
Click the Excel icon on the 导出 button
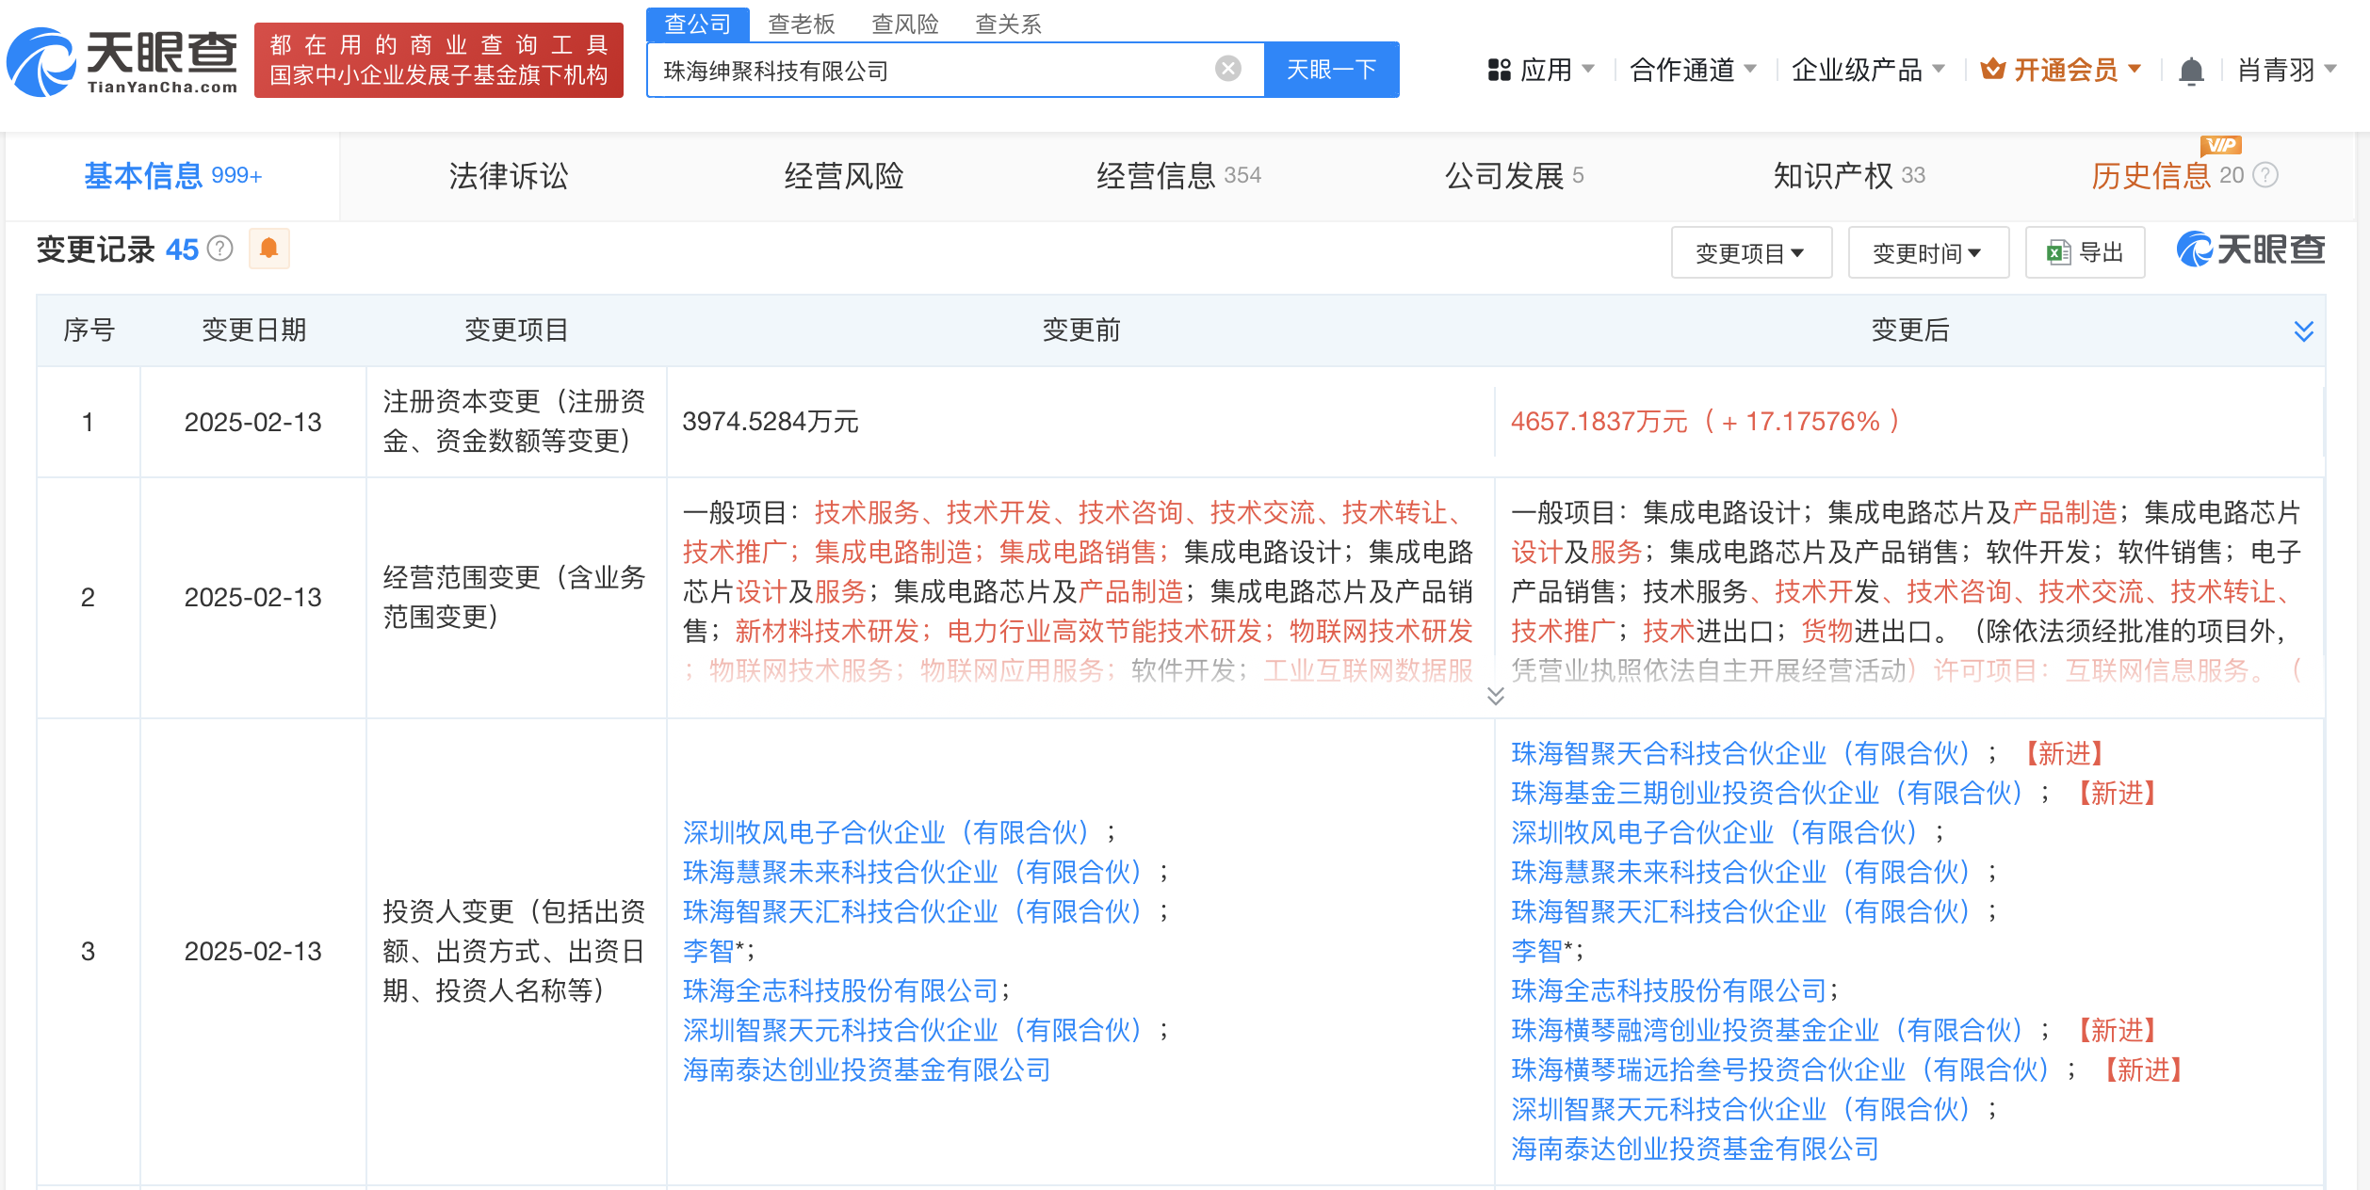pyautogui.click(x=2057, y=252)
